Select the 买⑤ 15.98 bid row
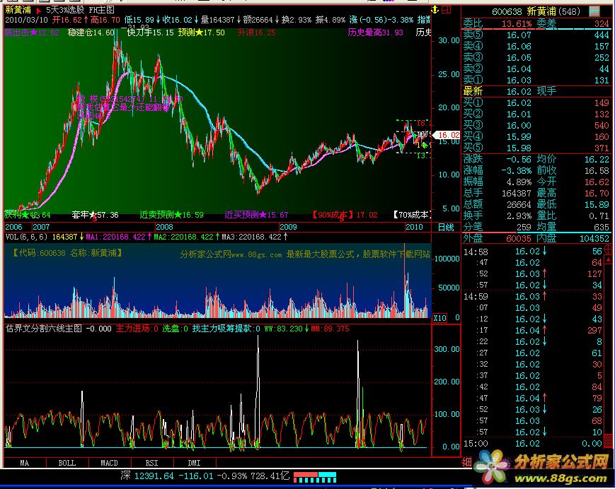Viewport: 615px width, 489px height. click(536, 148)
